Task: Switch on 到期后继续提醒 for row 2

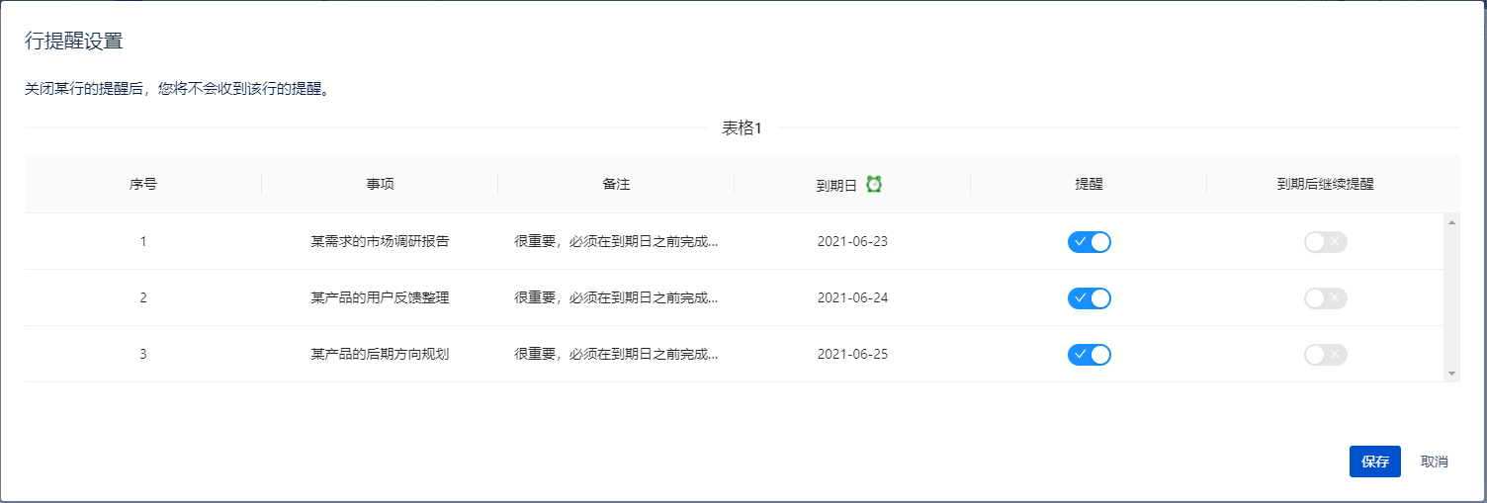Action: pyautogui.click(x=1325, y=298)
